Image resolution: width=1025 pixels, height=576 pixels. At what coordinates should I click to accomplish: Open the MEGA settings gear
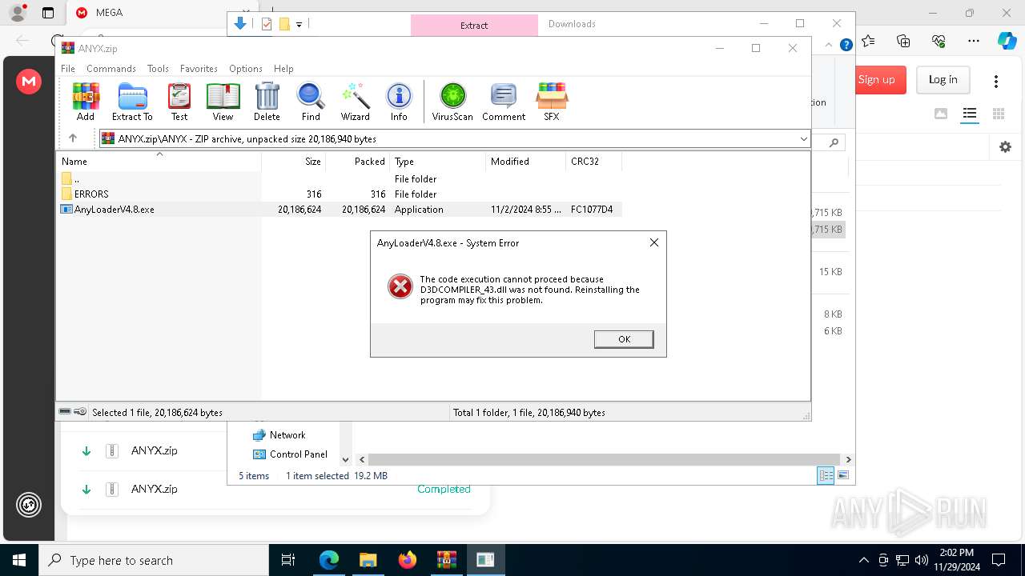click(x=1005, y=147)
